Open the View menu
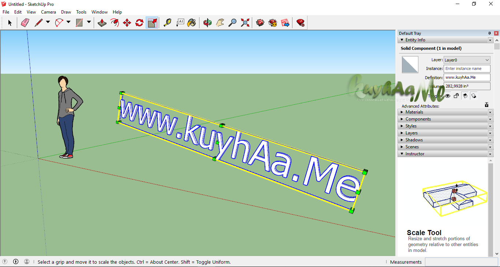The image size is (500, 267). pyautogui.click(x=31, y=12)
